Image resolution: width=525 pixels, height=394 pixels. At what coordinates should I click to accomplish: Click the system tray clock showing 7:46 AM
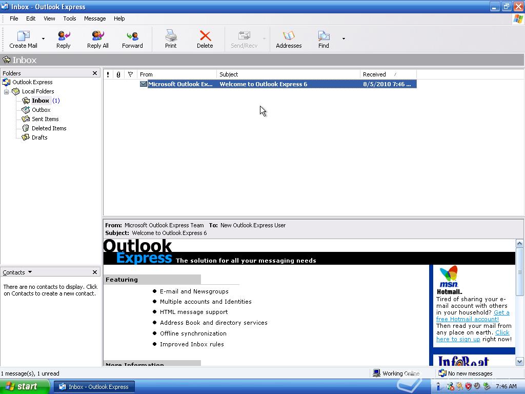tap(506, 386)
